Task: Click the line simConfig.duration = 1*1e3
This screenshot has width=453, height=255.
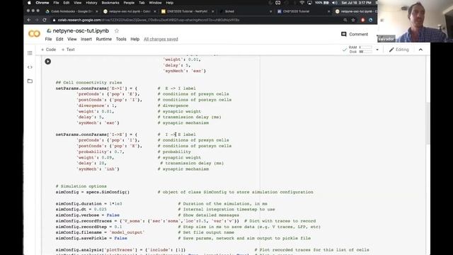Action: (x=88, y=203)
